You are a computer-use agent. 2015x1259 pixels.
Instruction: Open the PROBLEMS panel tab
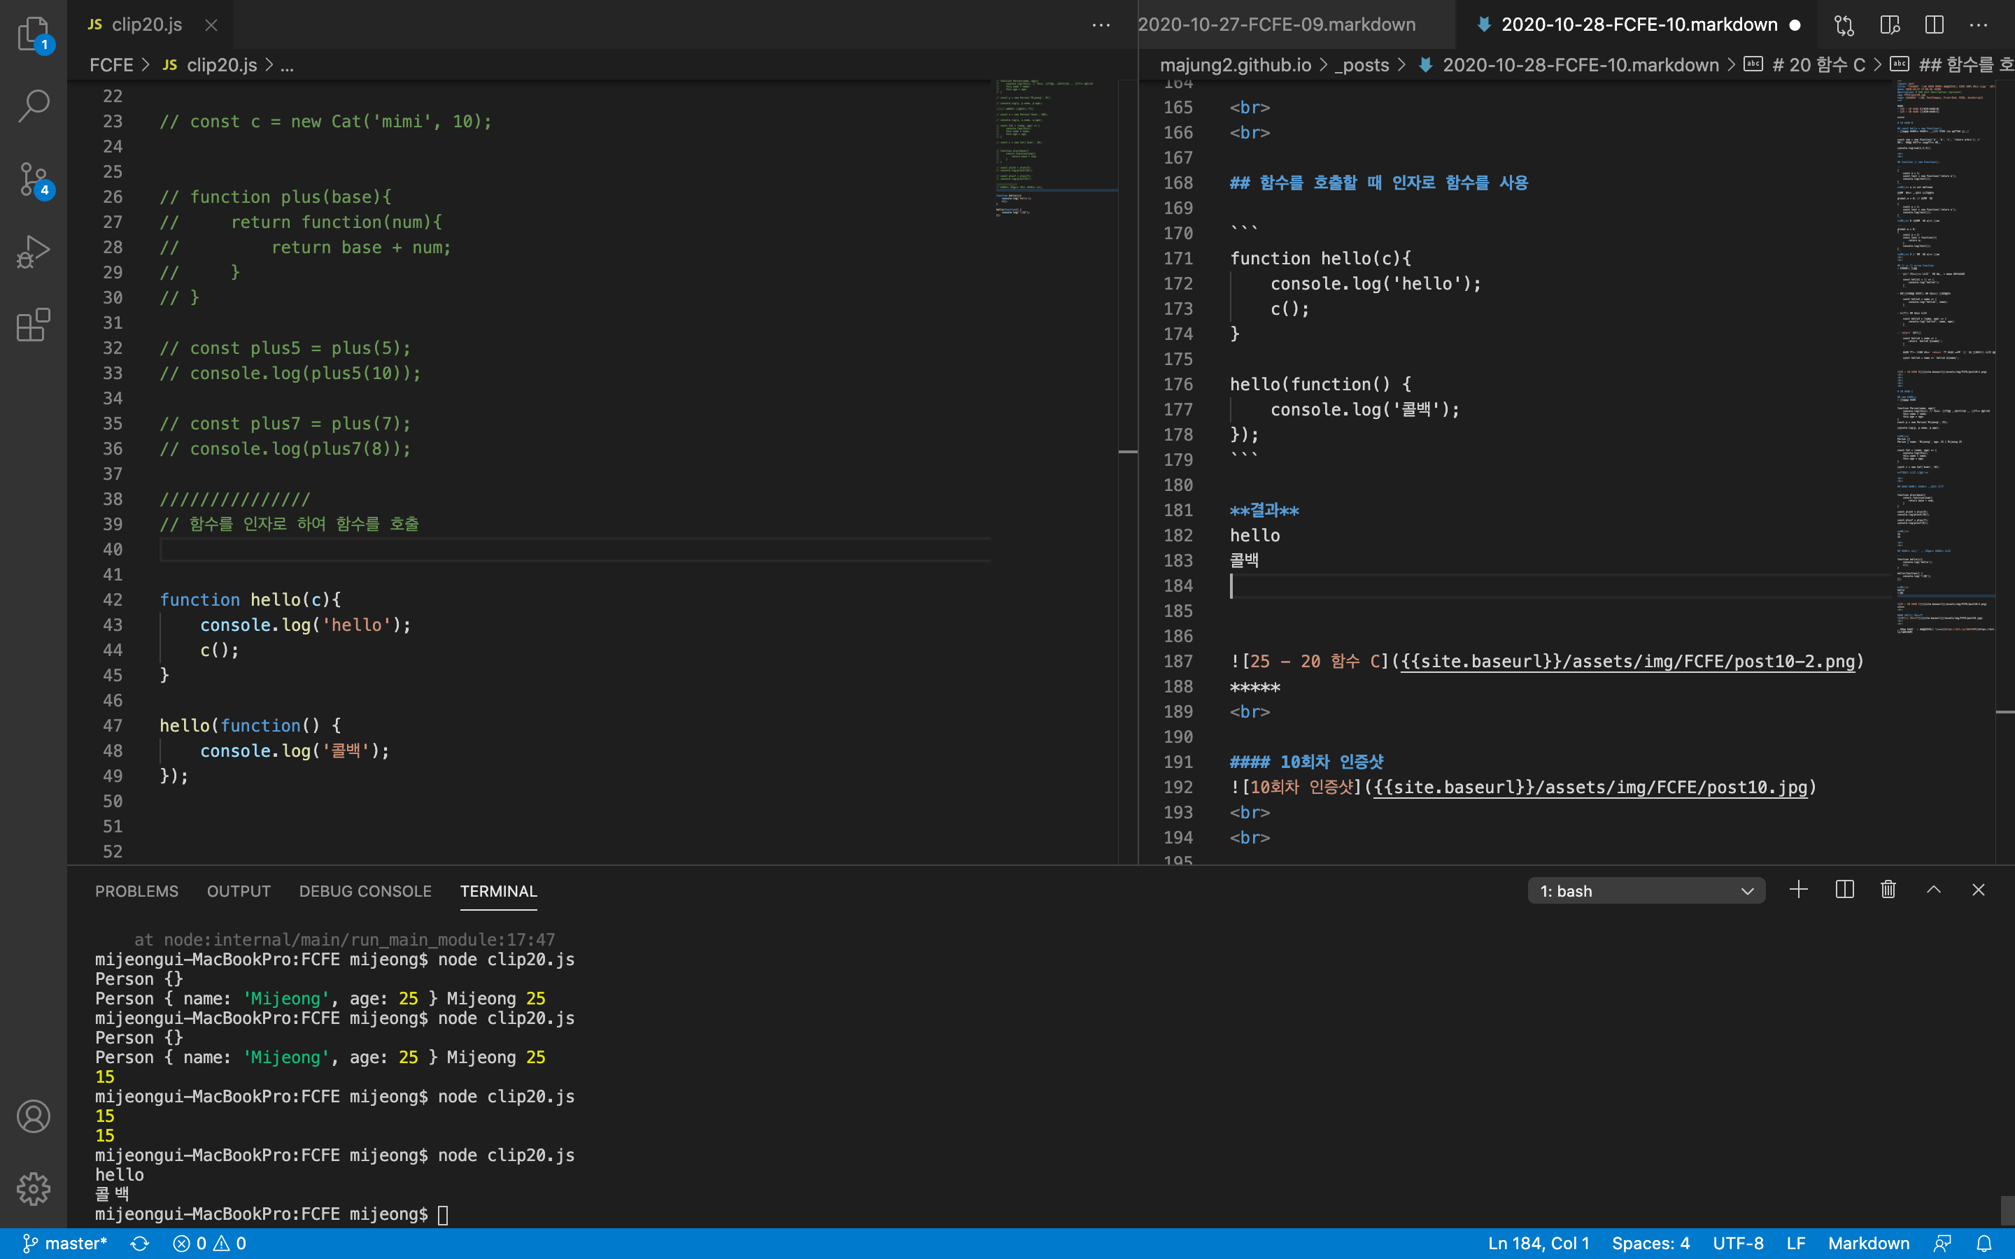pyautogui.click(x=136, y=891)
